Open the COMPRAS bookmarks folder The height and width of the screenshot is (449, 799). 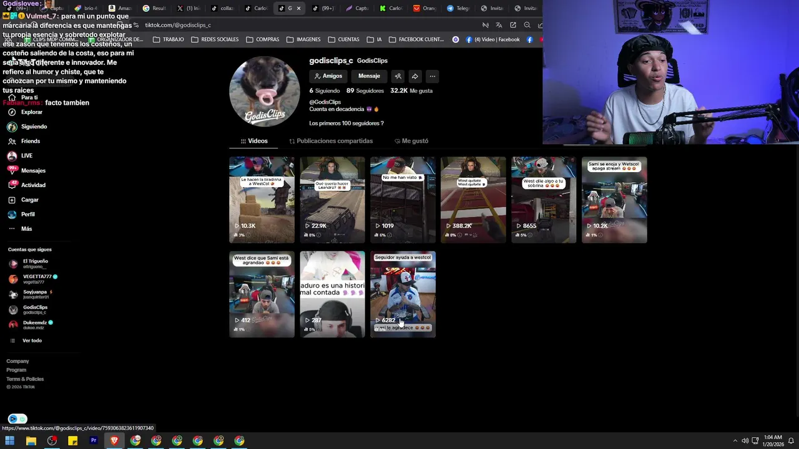[x=263, y=39]
